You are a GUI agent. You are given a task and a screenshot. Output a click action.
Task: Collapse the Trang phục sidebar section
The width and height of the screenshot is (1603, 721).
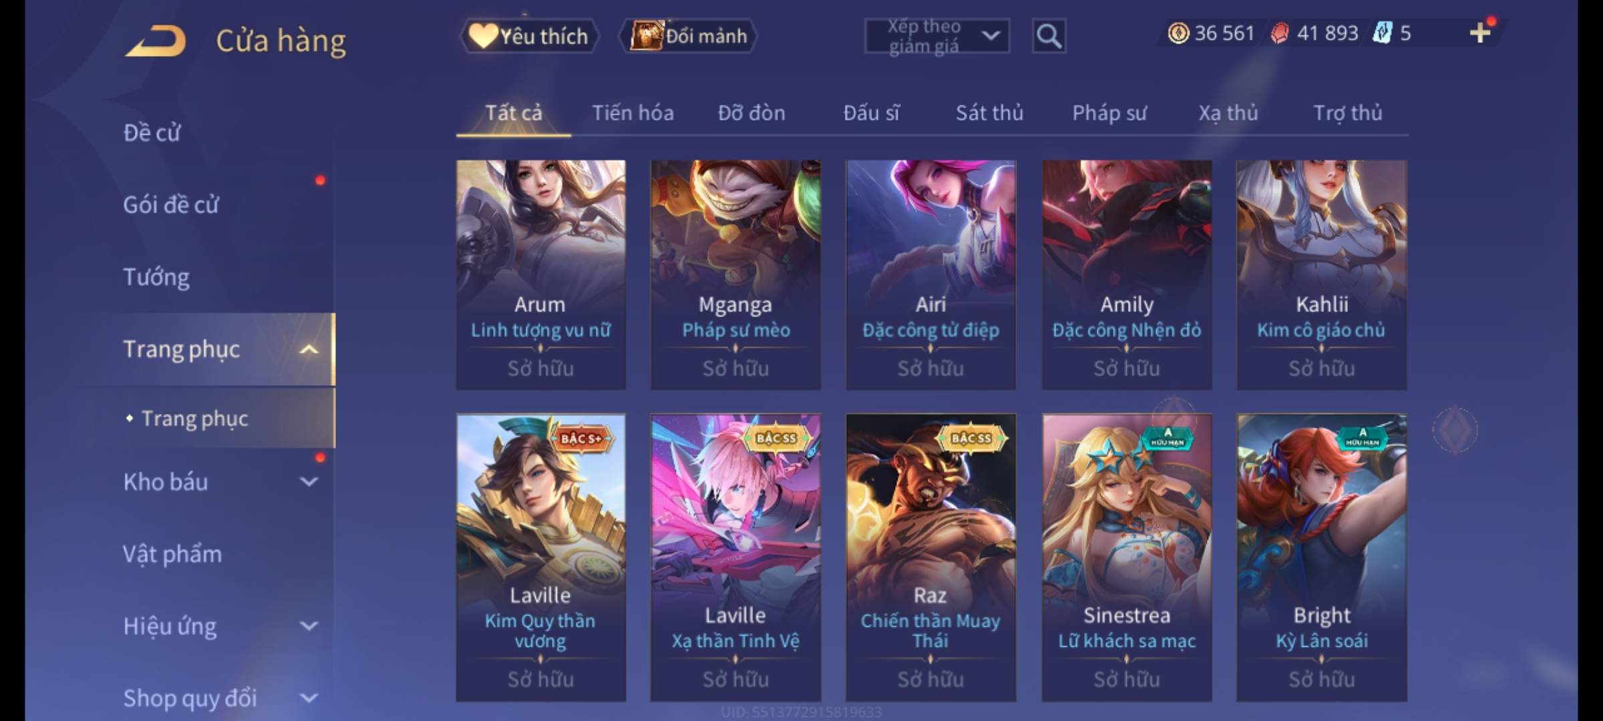[309, 349]
